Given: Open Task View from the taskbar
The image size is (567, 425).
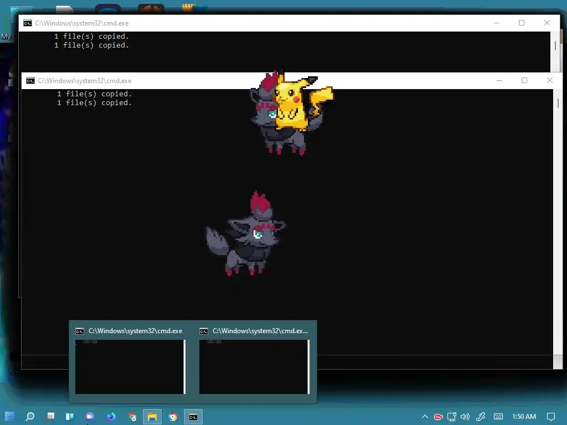Looking at the screenshot, I should click(x=50, y=417).
